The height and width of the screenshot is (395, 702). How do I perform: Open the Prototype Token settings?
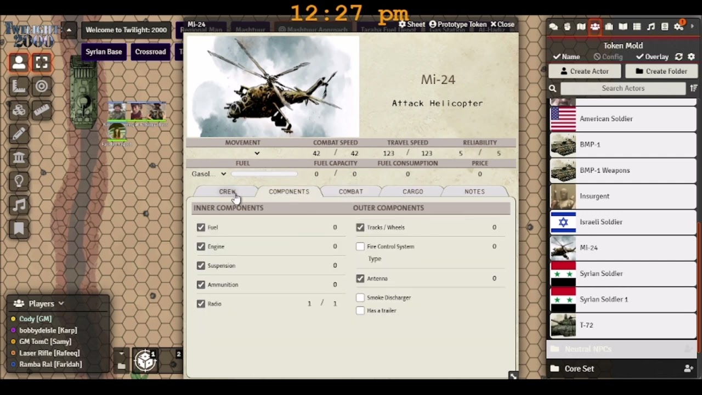point(457,24)
